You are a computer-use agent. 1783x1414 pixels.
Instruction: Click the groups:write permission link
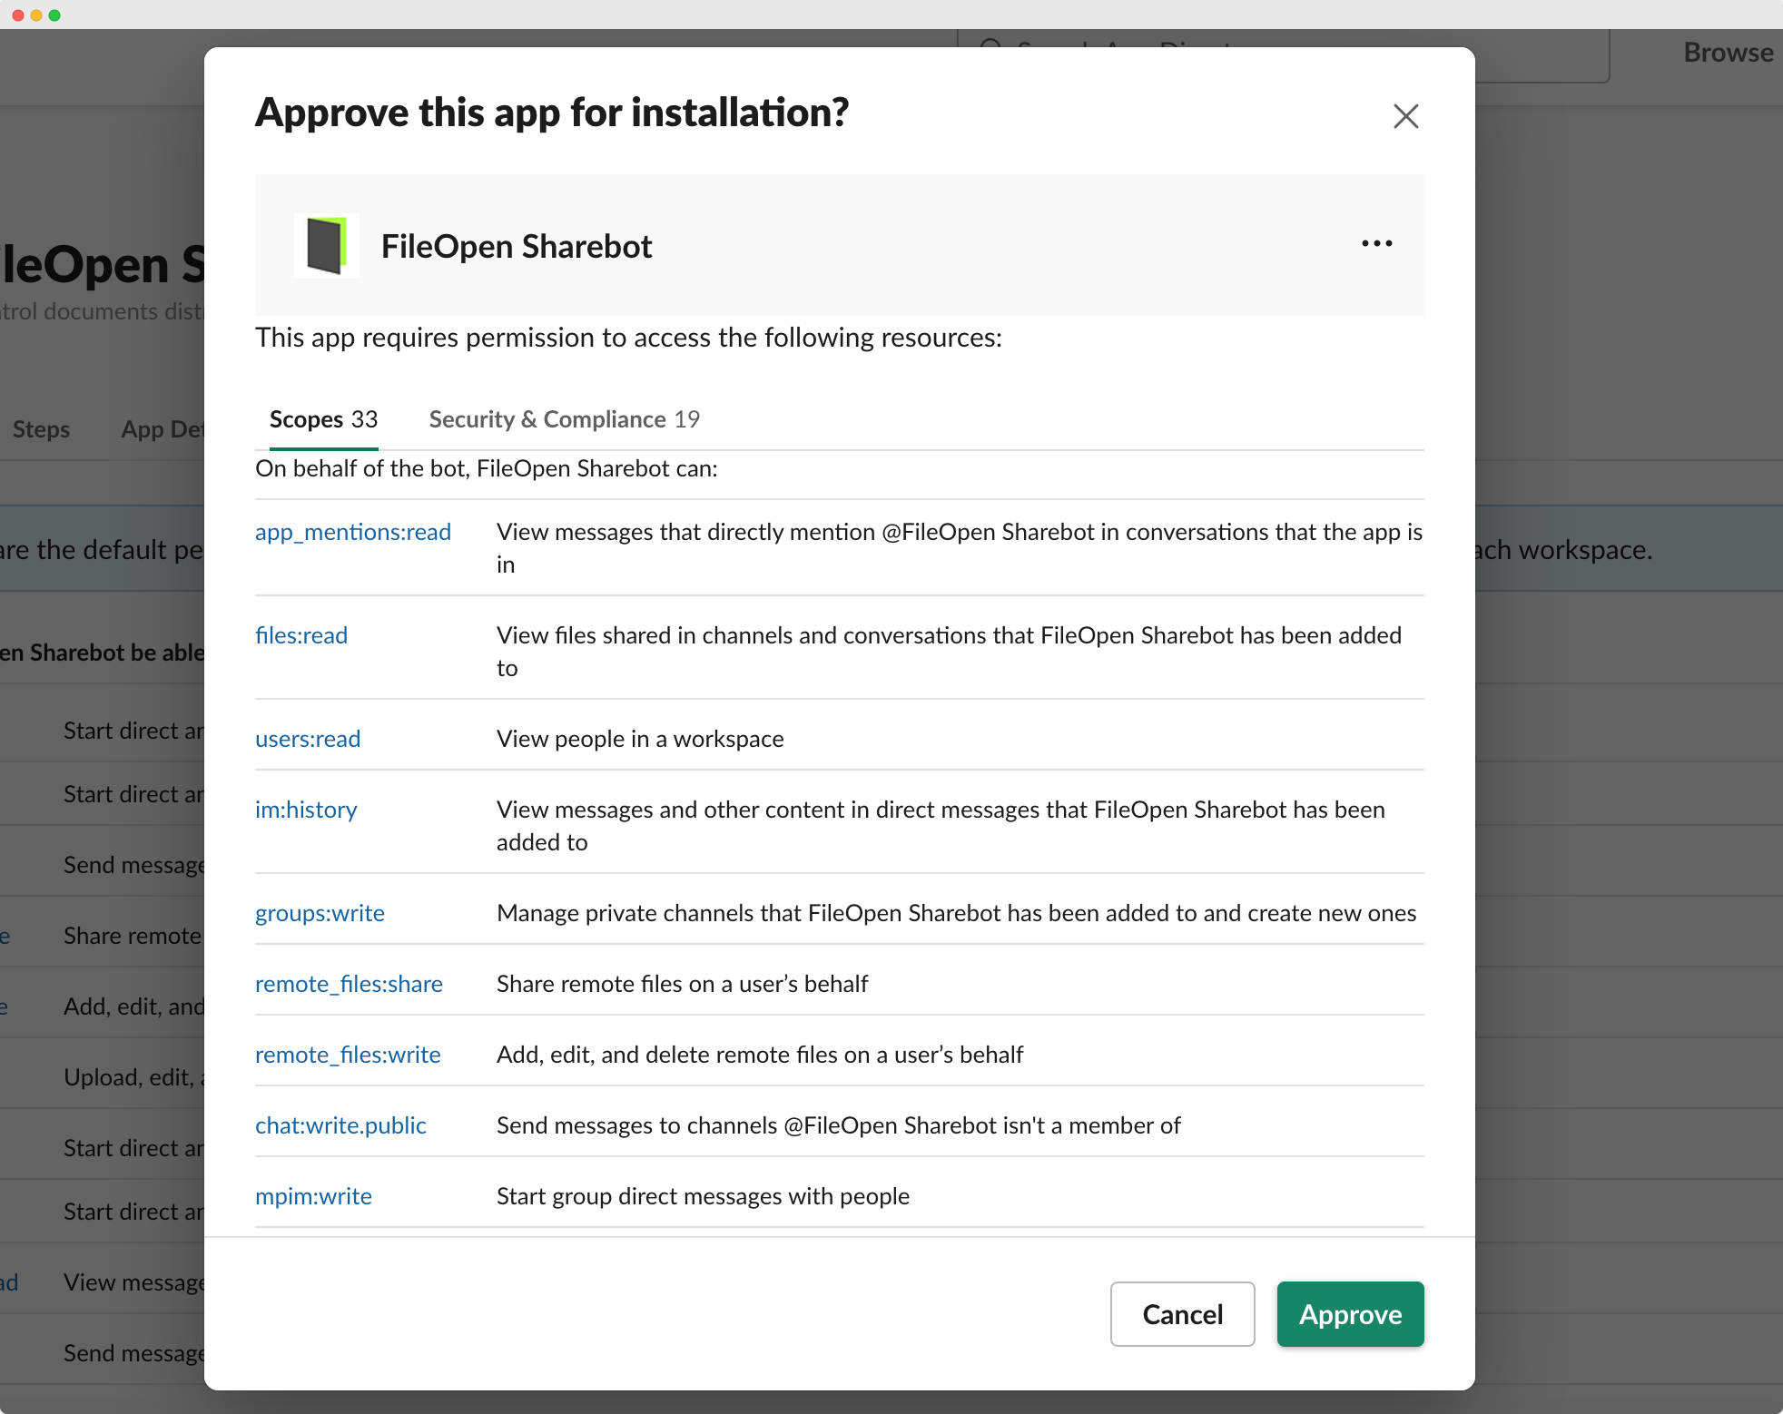click(320, 912)
